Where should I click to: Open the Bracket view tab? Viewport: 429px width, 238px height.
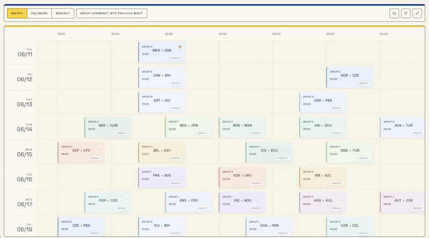click(63, 13)
